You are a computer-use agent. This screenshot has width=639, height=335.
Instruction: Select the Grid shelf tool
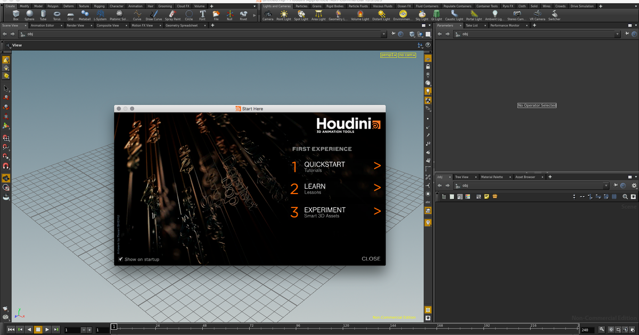click(70, 15)
